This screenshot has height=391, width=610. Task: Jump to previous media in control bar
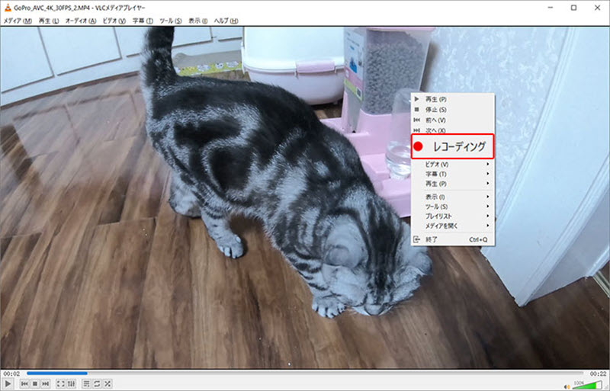point(24,383)
